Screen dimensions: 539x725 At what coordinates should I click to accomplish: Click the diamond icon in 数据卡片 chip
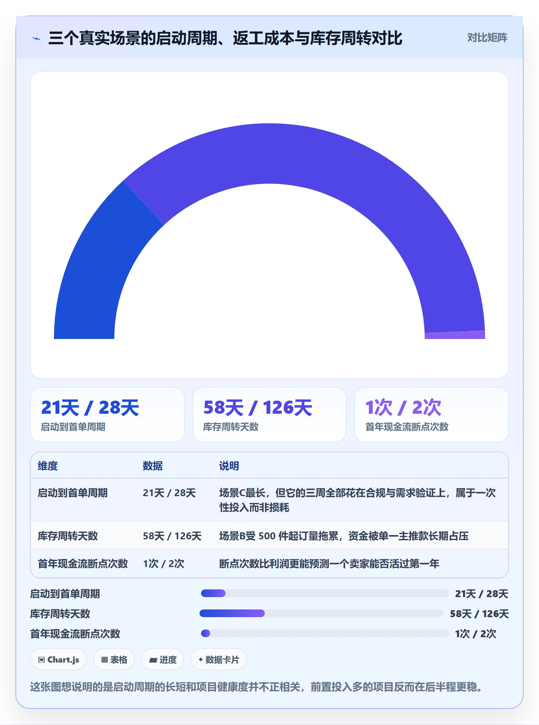point(201,660)
